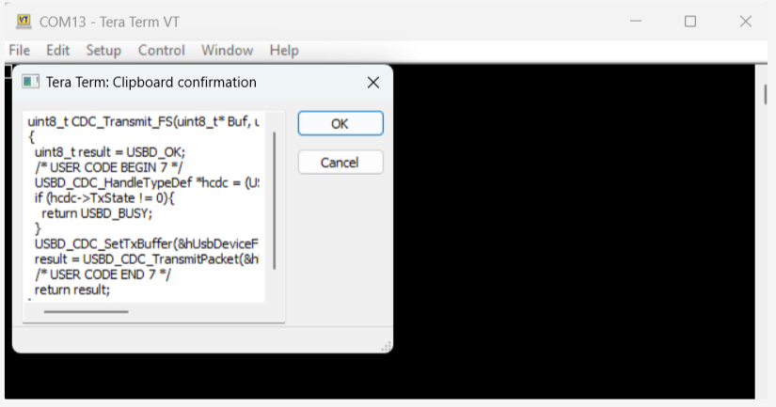Close the Tera Term main window
Screen dimensions: 776x407
click(x=745, y=22)
